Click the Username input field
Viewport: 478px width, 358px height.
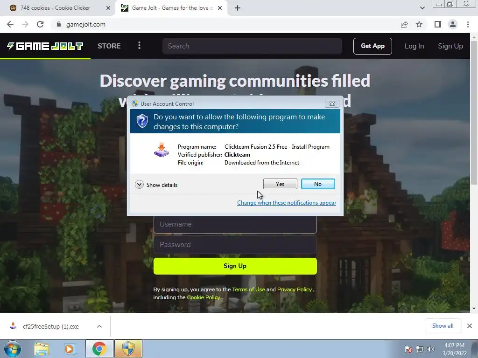(235, 225)
